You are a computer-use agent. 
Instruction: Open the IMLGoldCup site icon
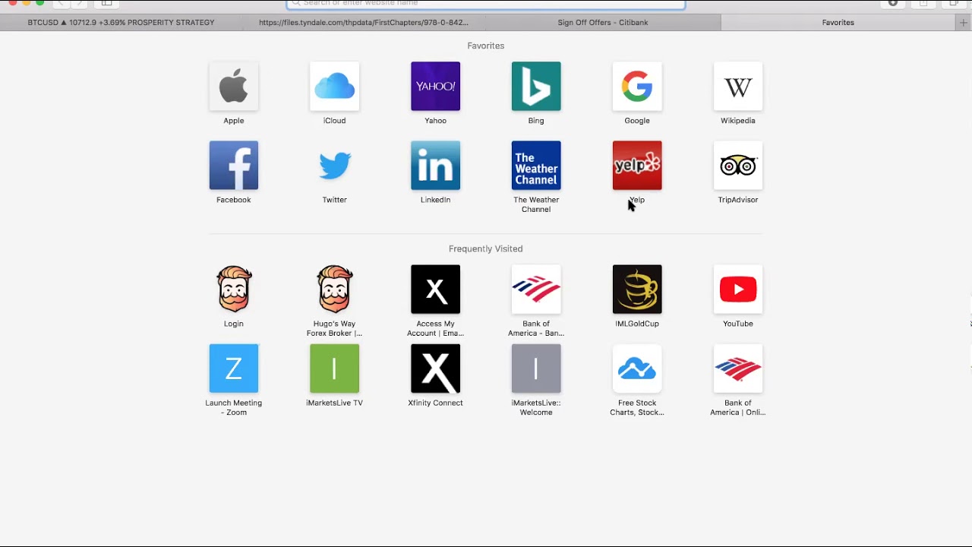[637, 289]
